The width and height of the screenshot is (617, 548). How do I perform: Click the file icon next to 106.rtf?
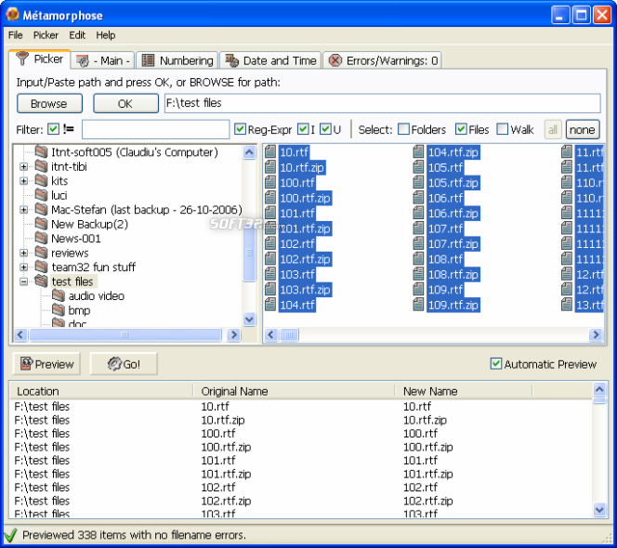pos(419,198)
